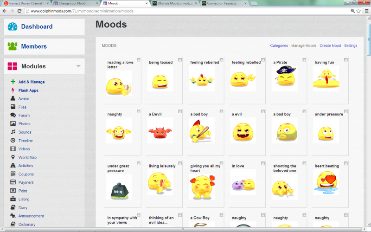The width and height of the screenshot is (371, 232).
Task: Click the Dictionary book icon
Action: click(x=13, y=224)
